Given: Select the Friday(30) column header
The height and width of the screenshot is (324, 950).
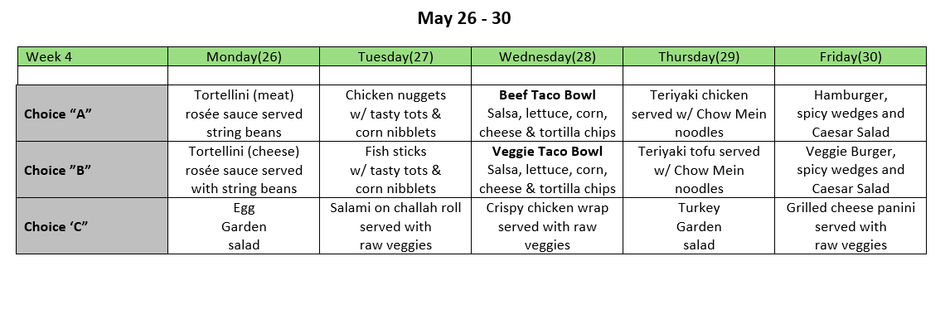Looking at the screenshot, I should [x=851, y=57].
